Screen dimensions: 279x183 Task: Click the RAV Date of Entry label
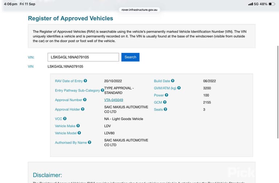point(69,81)
